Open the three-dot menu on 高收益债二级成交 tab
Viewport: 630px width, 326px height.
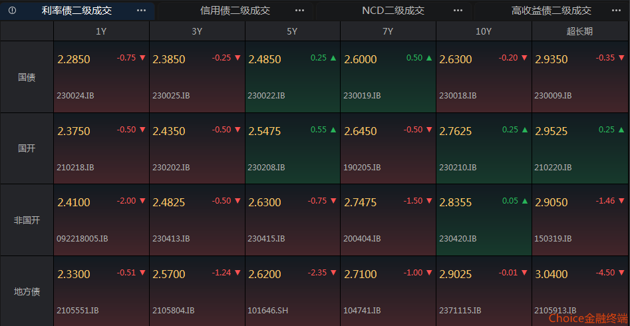616,11
